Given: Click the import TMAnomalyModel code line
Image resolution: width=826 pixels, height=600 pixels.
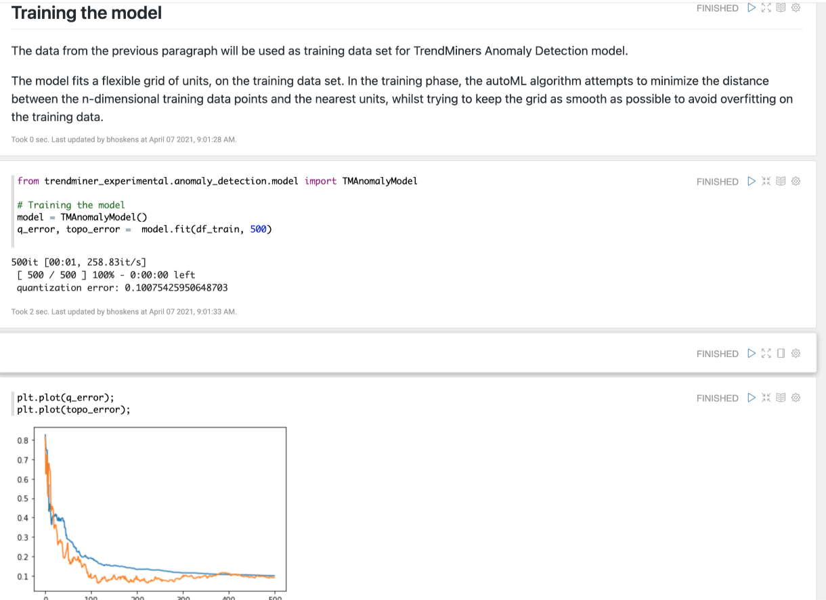Looking at the screenshot, I should [217, 181].
